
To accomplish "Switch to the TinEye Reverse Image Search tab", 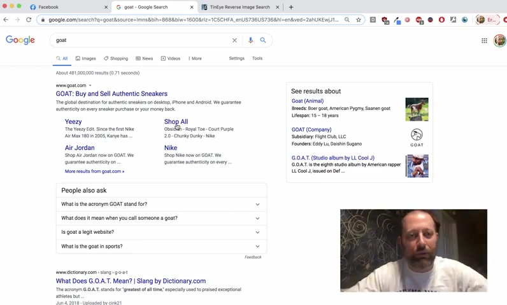I will [239, 7].
